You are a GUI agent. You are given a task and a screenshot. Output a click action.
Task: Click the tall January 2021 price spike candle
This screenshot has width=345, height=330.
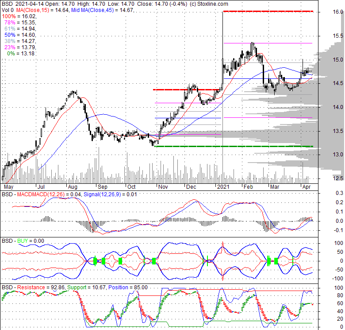222,50
